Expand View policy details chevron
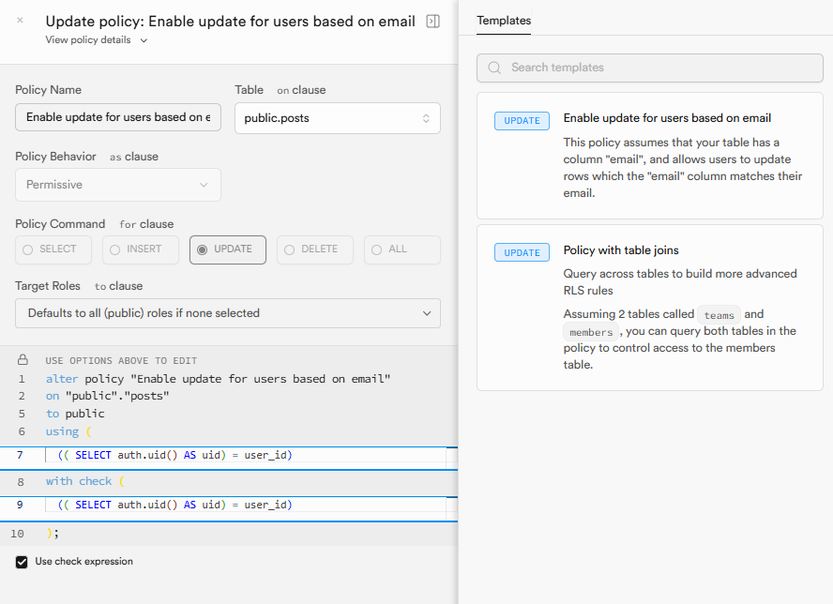 coord(144,40)
